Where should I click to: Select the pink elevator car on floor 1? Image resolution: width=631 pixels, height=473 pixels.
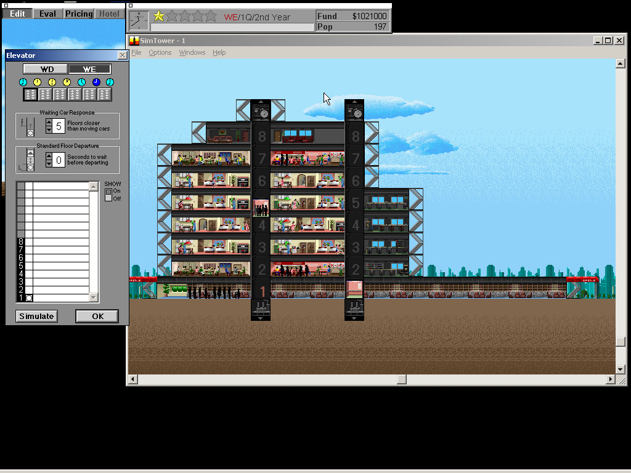pos(354,289)
